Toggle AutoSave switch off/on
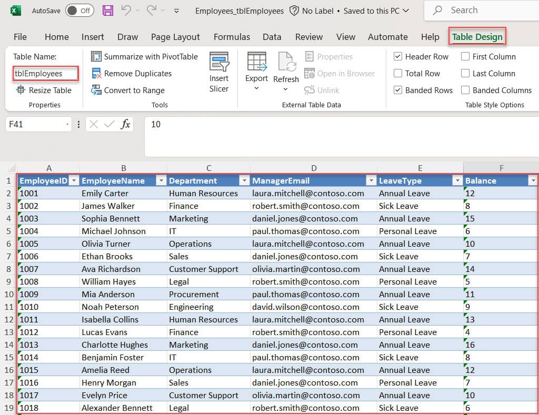Viewport: 539px width, 415px height. coord(79,11)
